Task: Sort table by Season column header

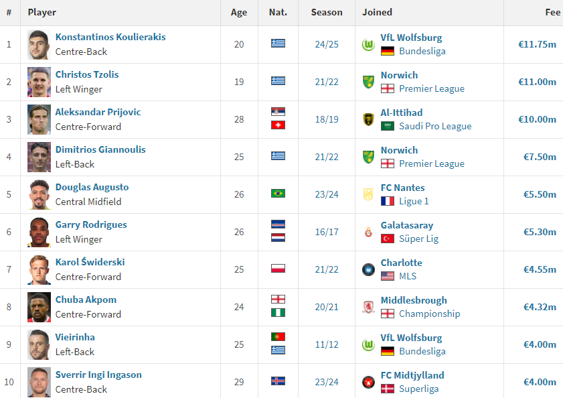Action: [x=327, y=12]
